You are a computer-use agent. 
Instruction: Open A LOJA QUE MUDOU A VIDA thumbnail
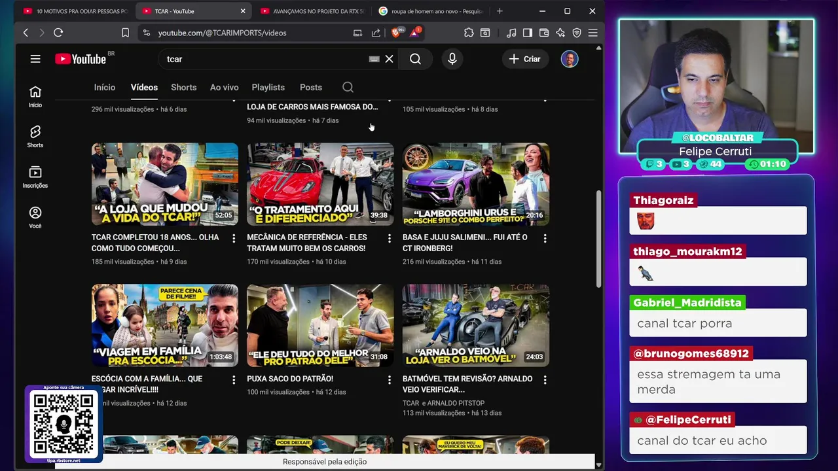pos(165,184)
